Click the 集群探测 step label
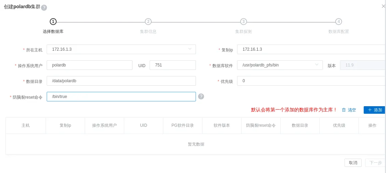Screen dimensions: 386x173 click(243, 32)
